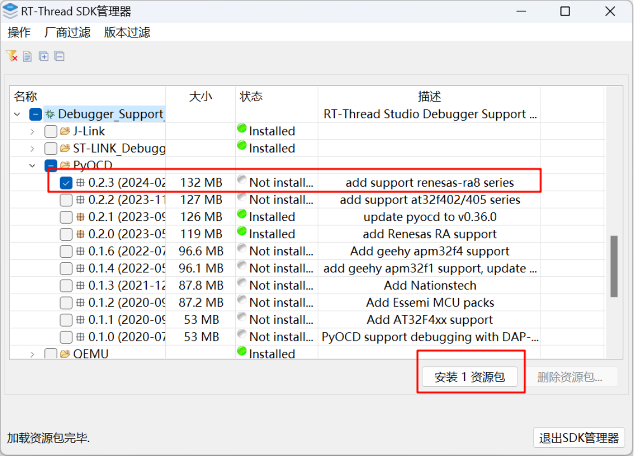Click the clear filter toolbar icon
Screen dimensions: 634x456
[x=12, y=56]
